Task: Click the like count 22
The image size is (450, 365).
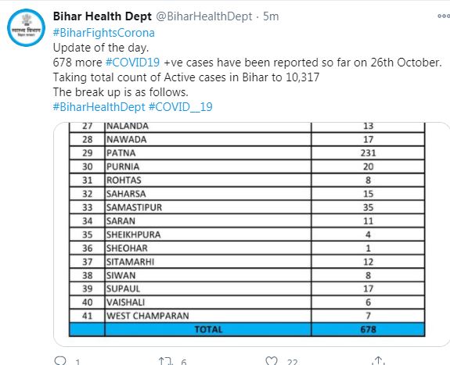Action: [x=292, y=362]
